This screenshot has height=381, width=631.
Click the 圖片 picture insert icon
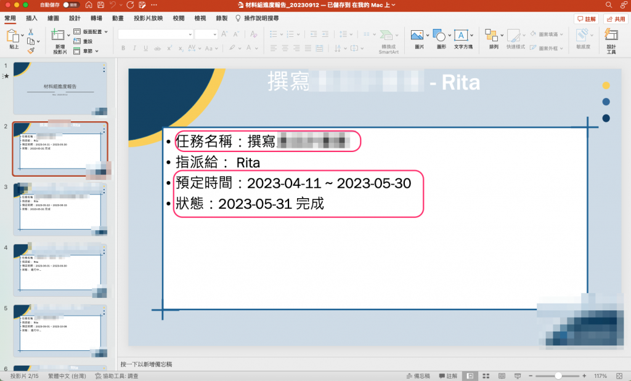pyautogui.click(x=417, y=35)
